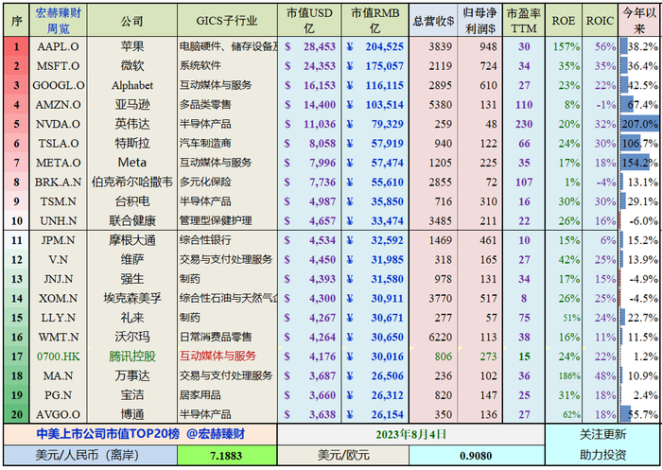Screen dimensions: 662x470
Task: Select Apple's 157% ROE value
Action: point(566,46)
